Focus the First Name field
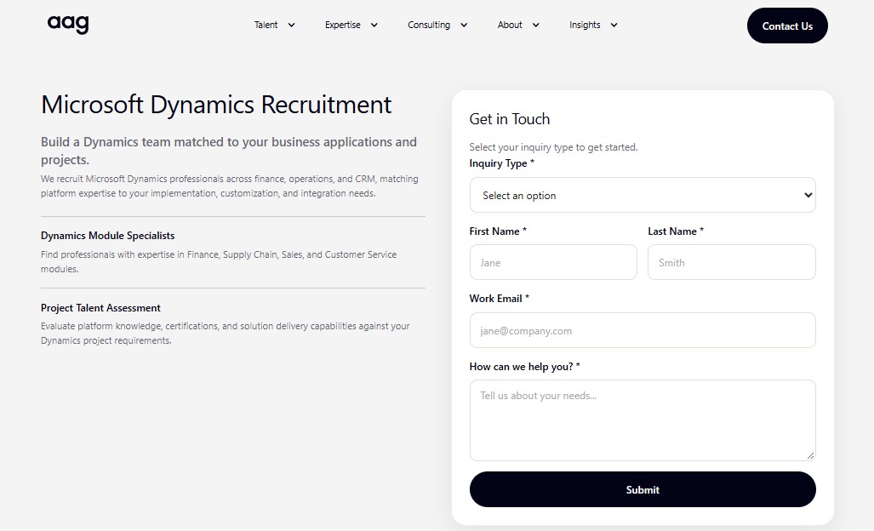 coord(553,262)
